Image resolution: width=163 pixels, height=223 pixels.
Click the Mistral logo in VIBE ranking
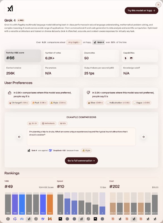coord(50,219)
